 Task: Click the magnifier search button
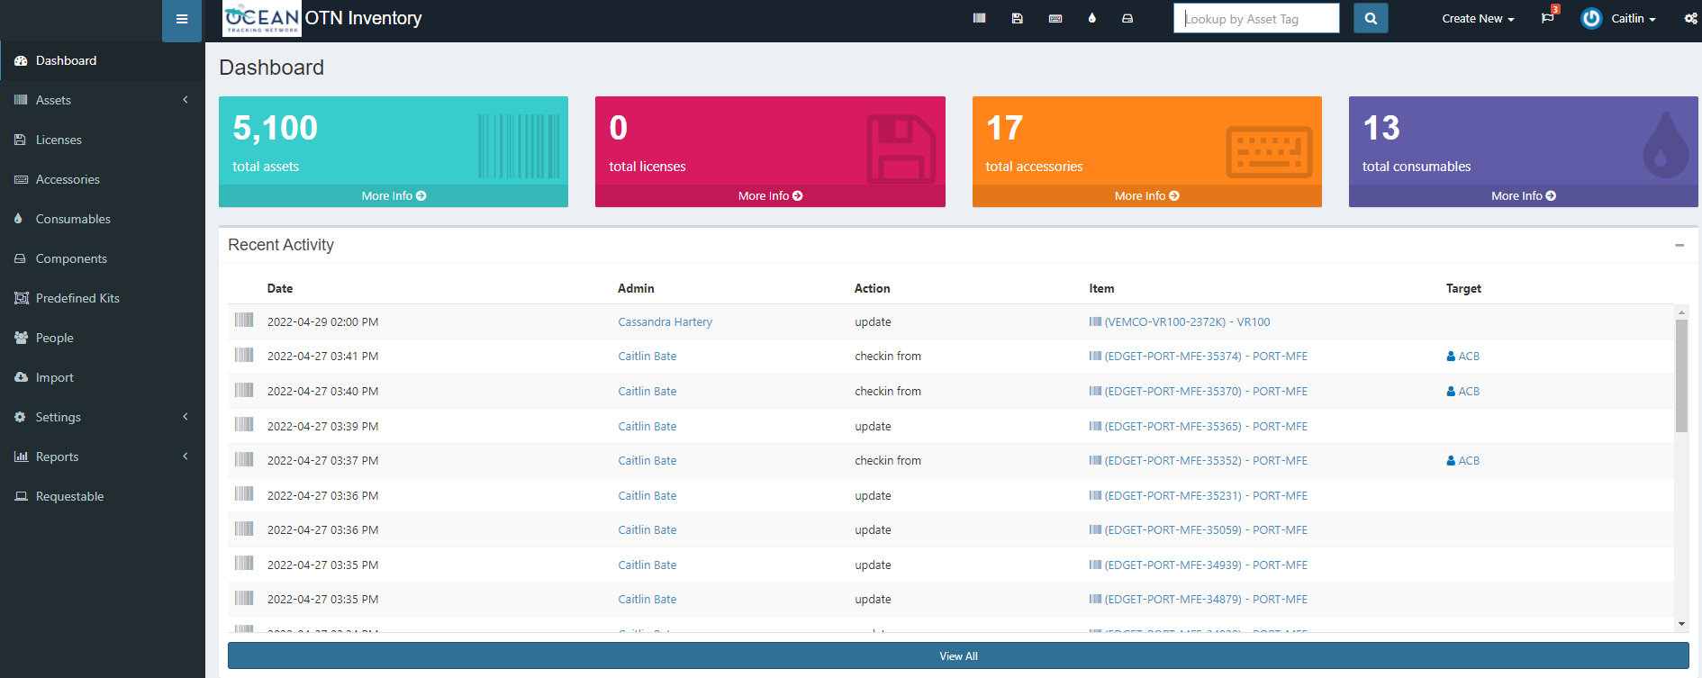coord(1371,18)
